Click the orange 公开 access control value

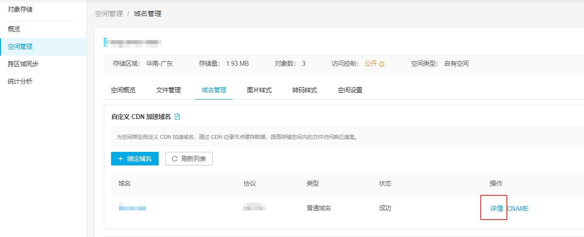tap(371, 63)
